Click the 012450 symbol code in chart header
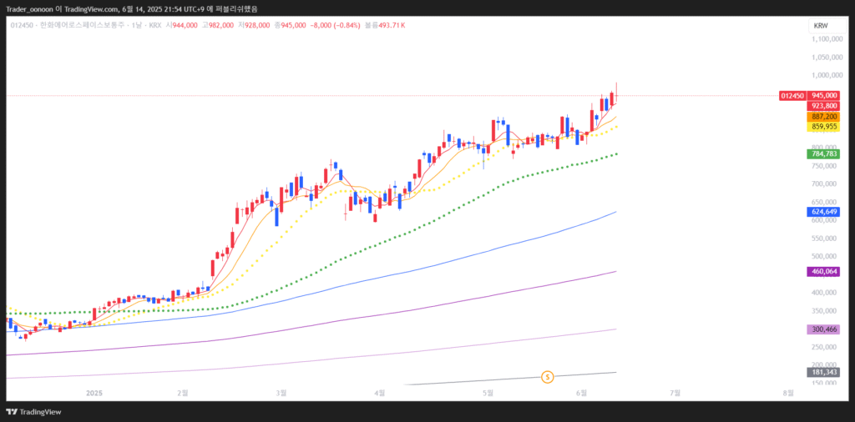The image size is (855, 422). point(21,26)
